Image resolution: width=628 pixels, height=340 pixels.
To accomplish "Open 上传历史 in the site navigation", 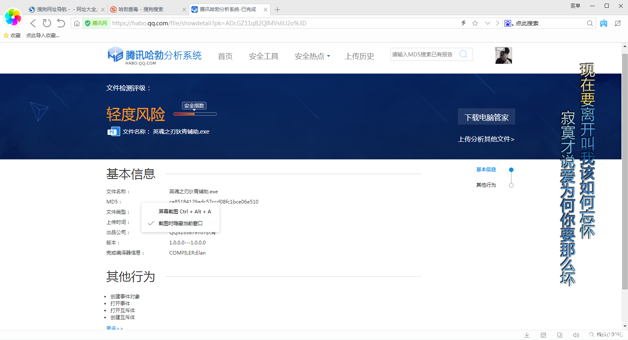I will click(359, 56).
